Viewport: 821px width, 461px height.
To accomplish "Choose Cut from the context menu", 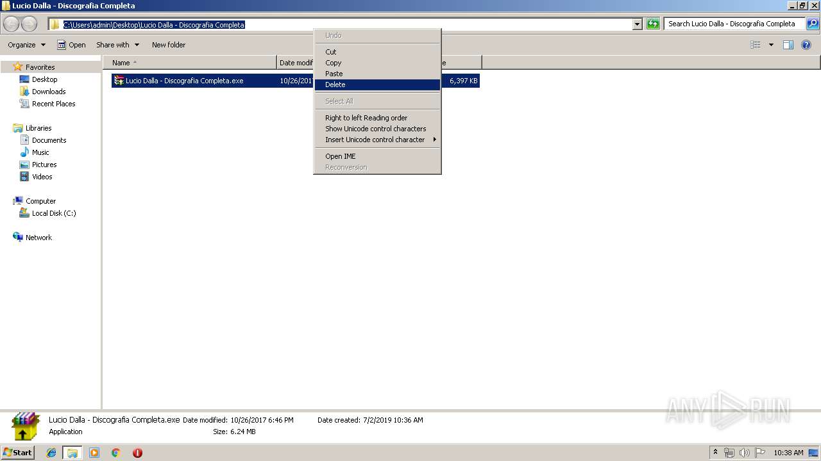I will coord(377,52).
